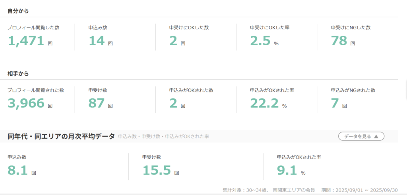The width and height of the screenshot is (407, 195).
Task: Click the 自分から section heading
Action: [x=18, y=11]
